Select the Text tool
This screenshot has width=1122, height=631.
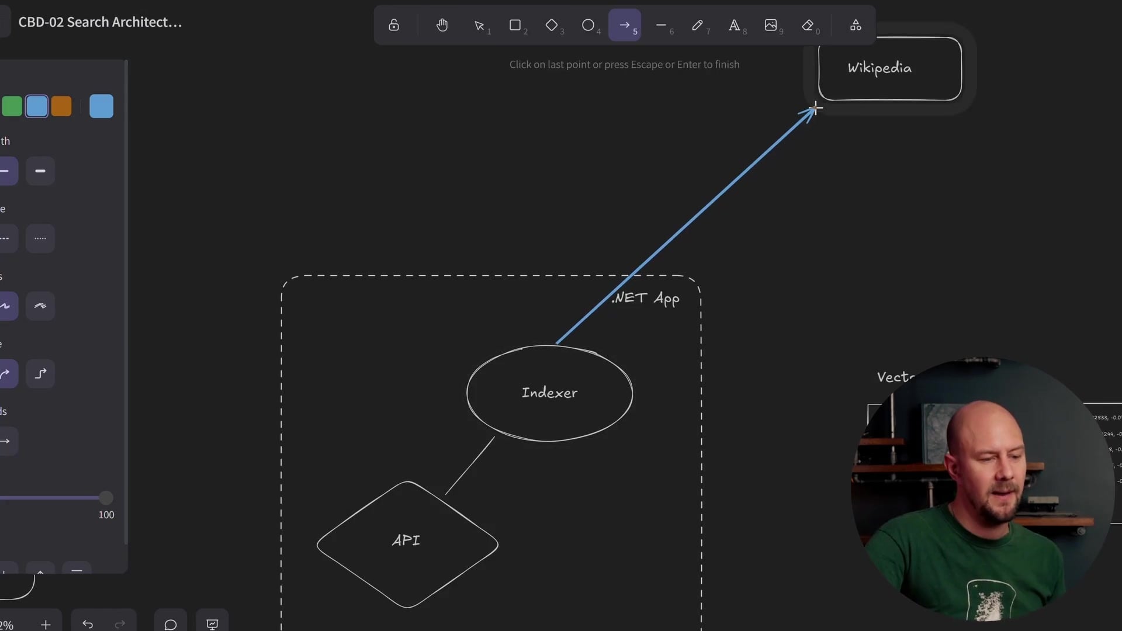[735, 25]
